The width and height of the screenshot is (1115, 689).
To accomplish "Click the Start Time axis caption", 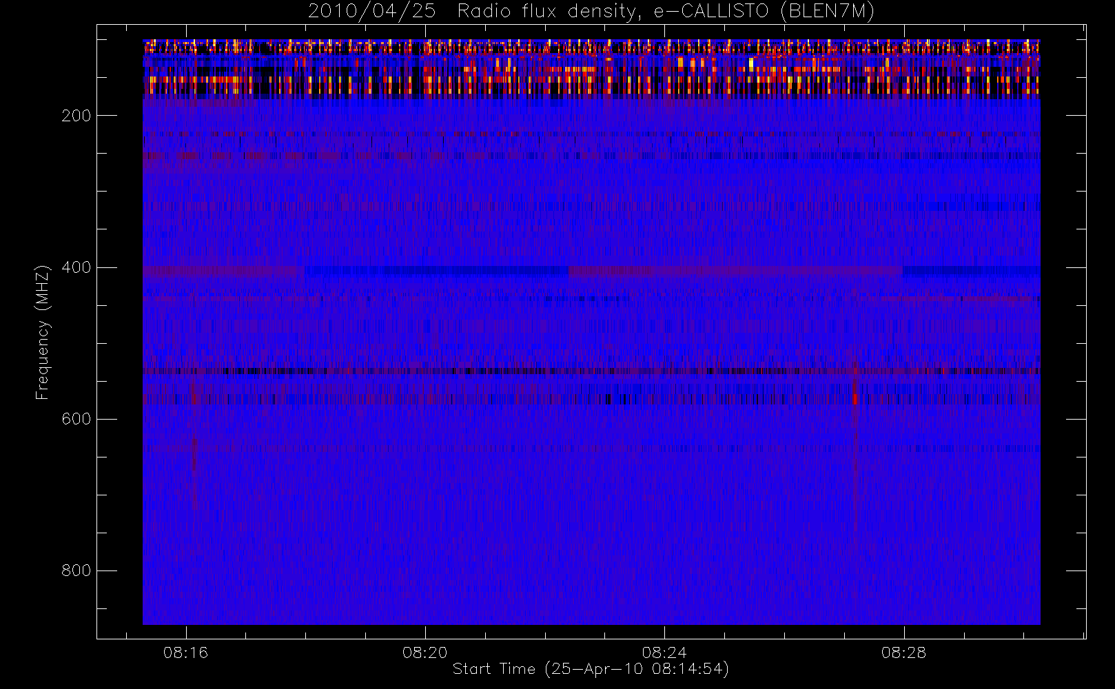I will [x=591, y=669].
